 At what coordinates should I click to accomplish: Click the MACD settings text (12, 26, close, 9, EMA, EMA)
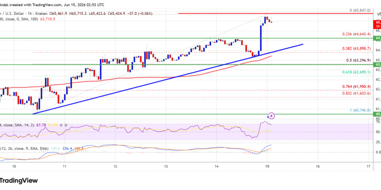[x=24, y=148]
